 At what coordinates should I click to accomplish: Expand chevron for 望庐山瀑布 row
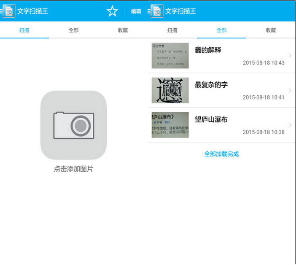(290, 125)
